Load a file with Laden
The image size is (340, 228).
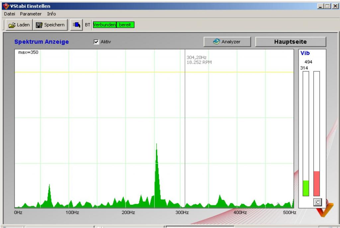click(19, 25)
